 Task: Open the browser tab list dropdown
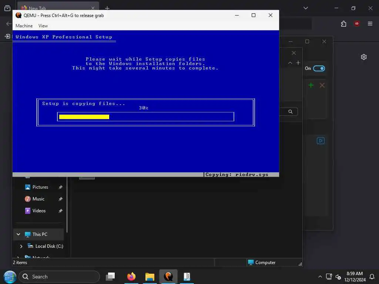305,8
